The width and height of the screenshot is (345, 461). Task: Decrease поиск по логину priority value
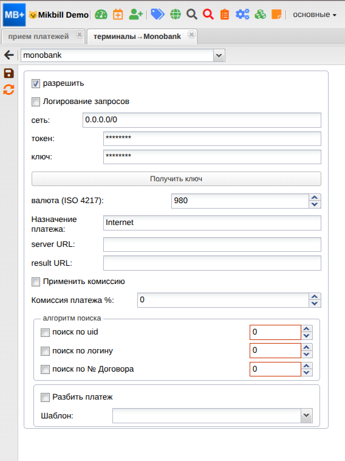point(307,354)
